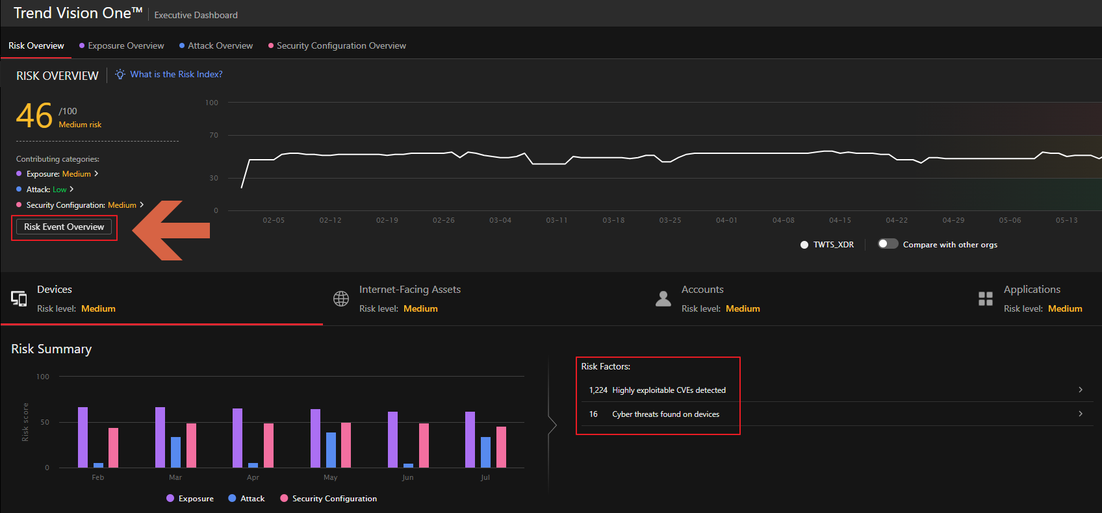Viewport: 1102px width, 513px height.
Task: Click the Internet-Facing Assets globe icon
Action: [341, 299]
